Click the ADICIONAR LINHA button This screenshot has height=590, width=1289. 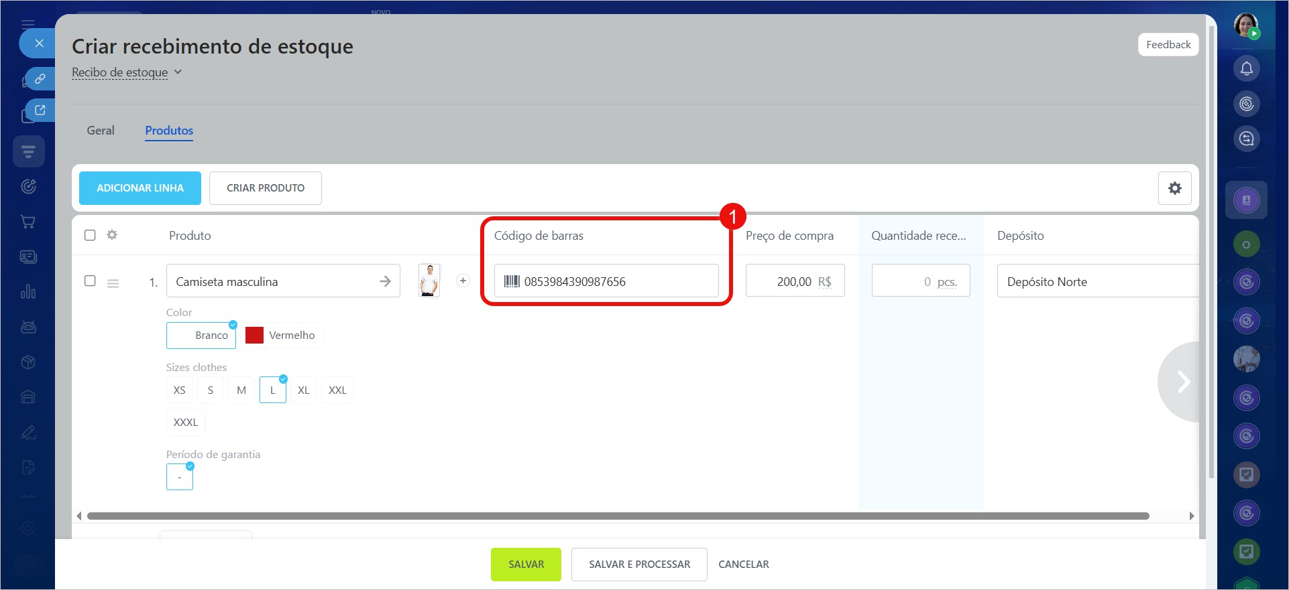pyautogui.click(x=140, y=188)
